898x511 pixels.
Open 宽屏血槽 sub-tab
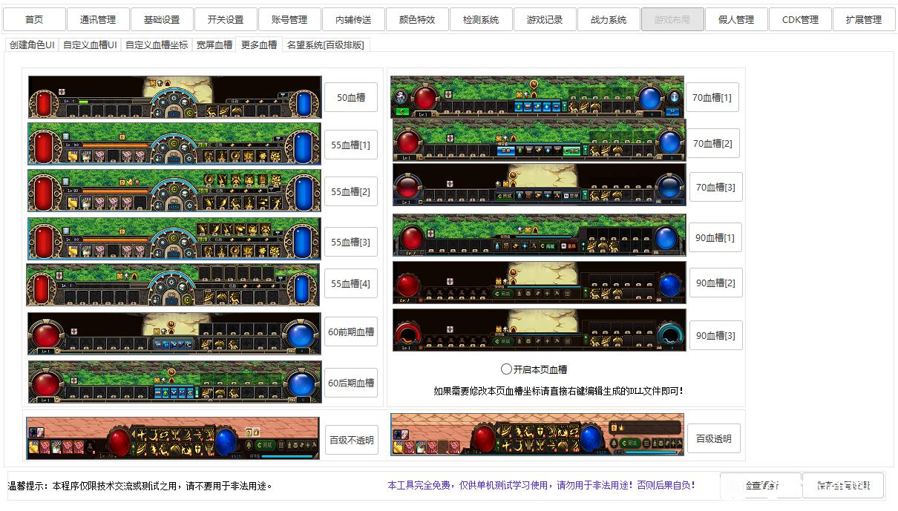214,44
